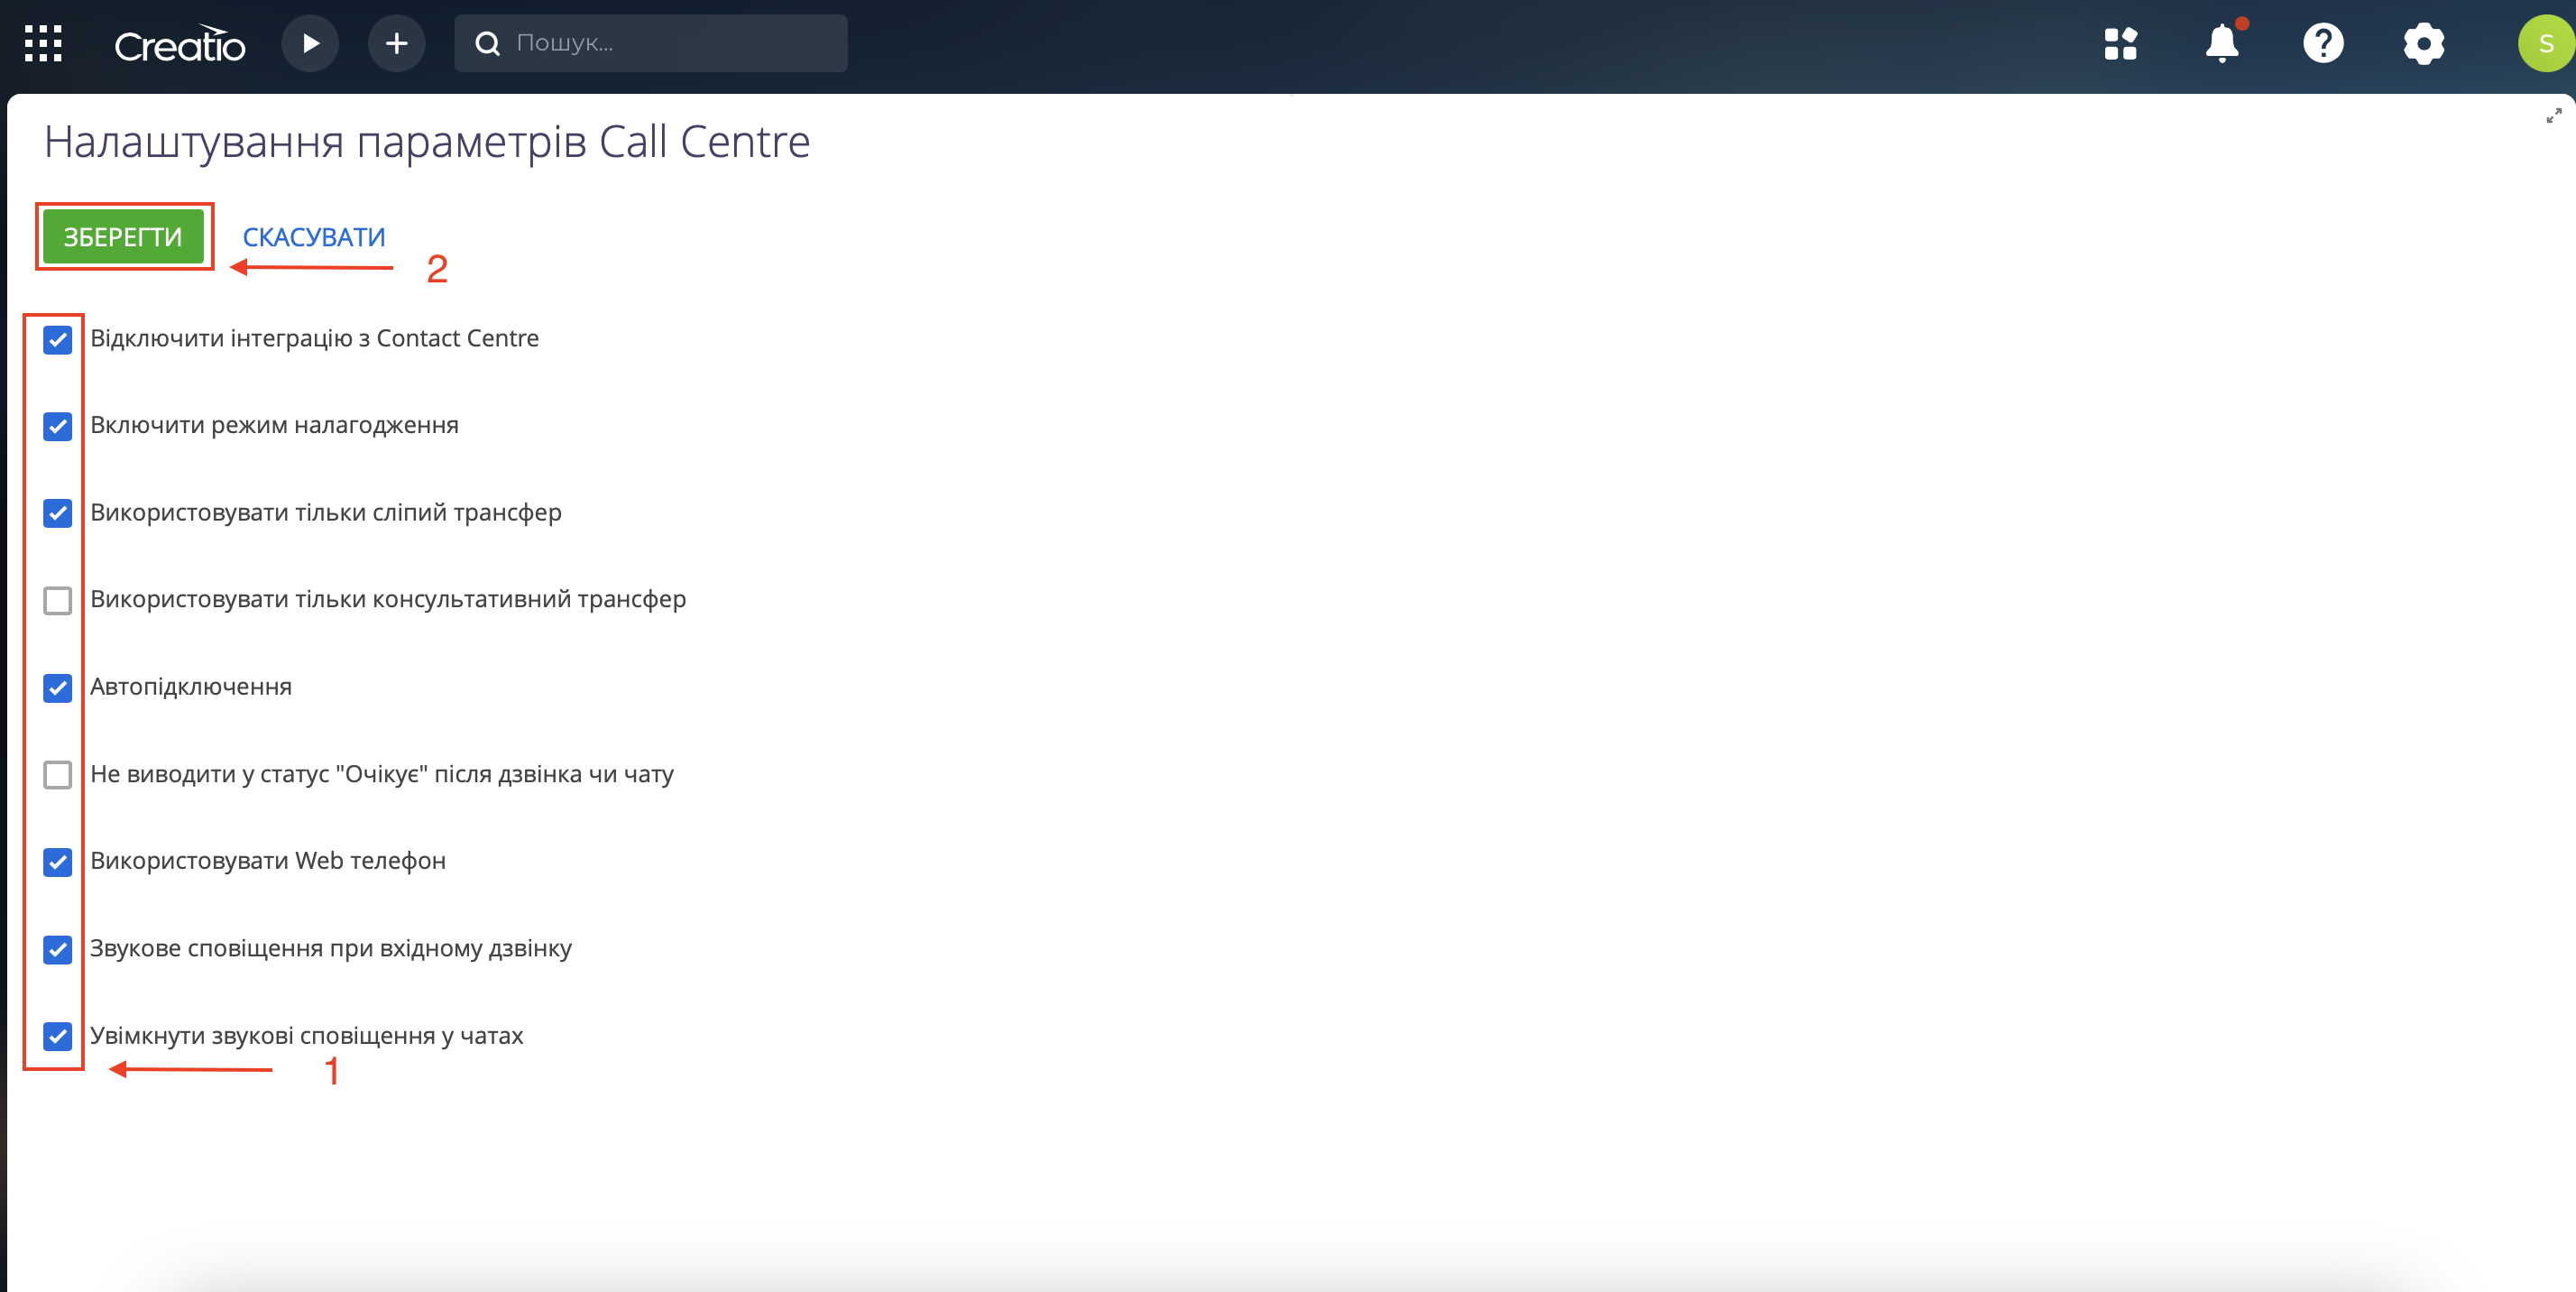The width and height of the screenshot is (2576, 1292).
Task: Disable Увімкнути звукові сповіщення у чатах
Action: 58,1036
